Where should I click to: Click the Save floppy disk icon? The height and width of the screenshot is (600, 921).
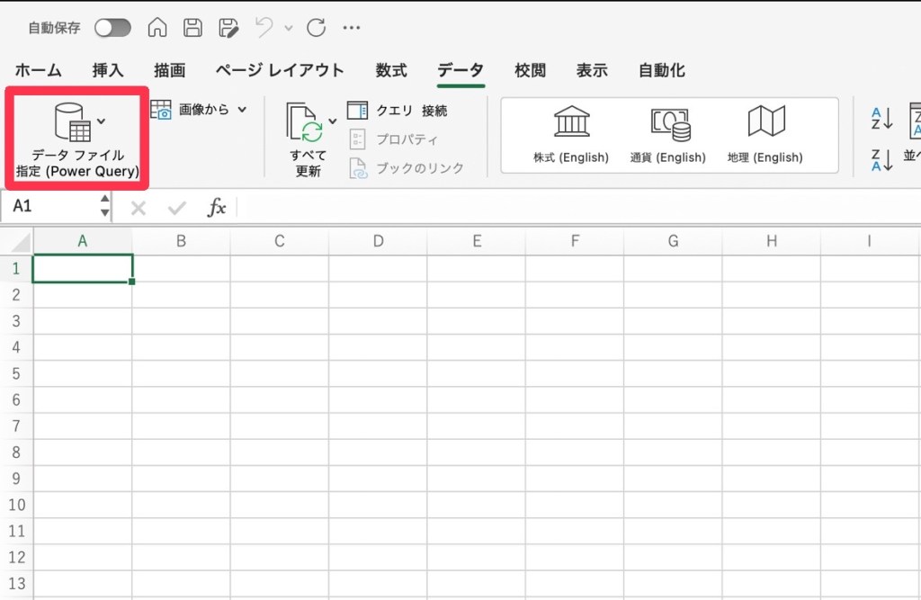193,28
